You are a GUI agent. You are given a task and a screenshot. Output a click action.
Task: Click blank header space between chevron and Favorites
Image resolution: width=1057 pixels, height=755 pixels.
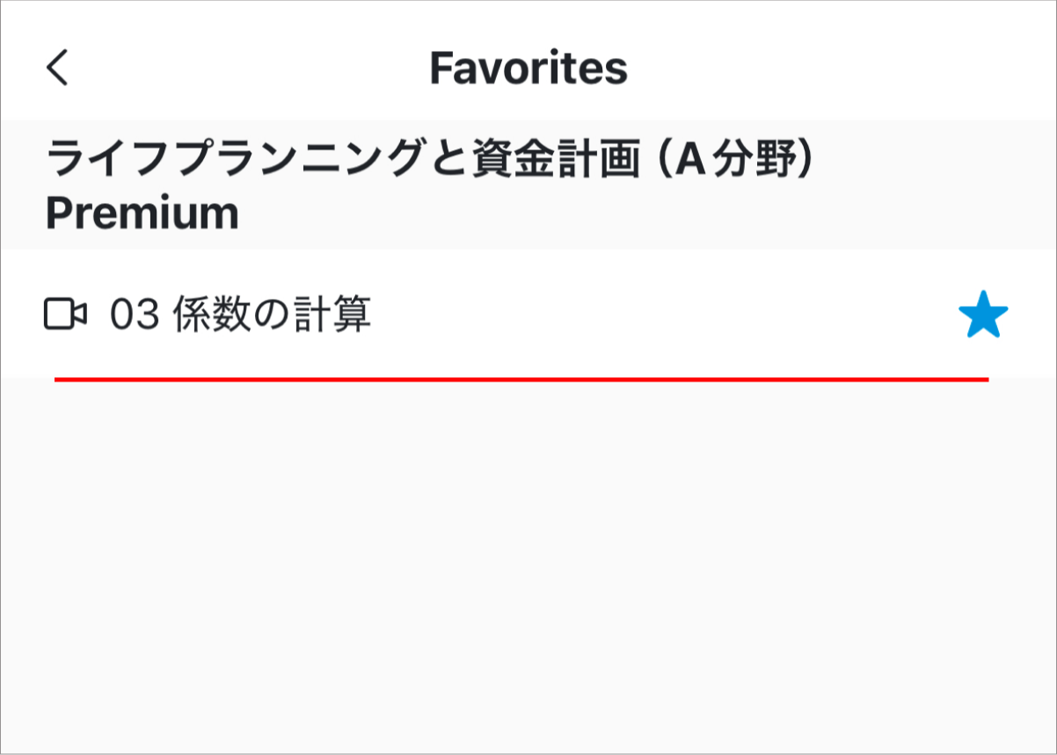(x=246, y=69)
